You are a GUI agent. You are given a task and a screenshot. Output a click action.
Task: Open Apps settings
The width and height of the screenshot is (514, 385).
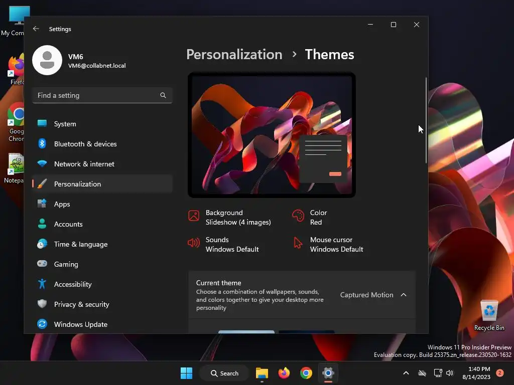(102, 204)
